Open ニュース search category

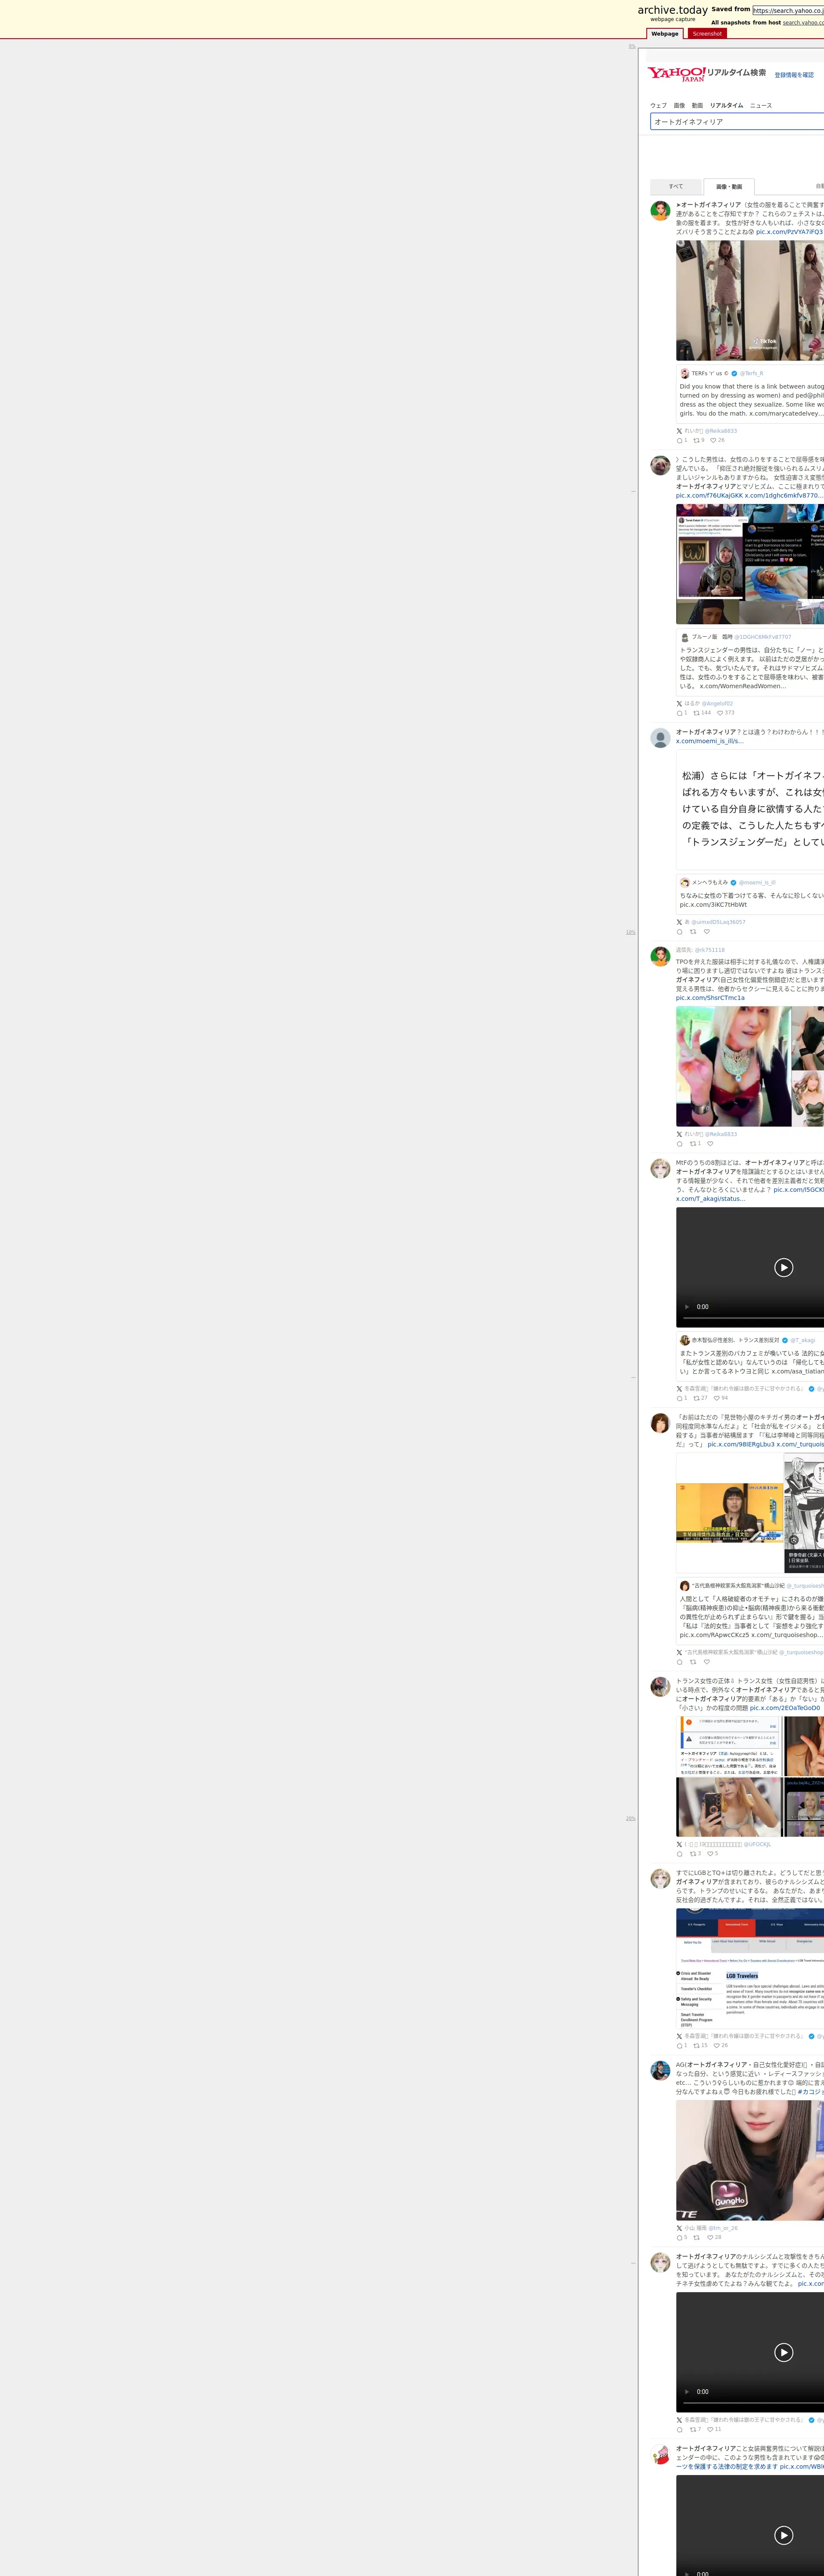pos(761,105)
